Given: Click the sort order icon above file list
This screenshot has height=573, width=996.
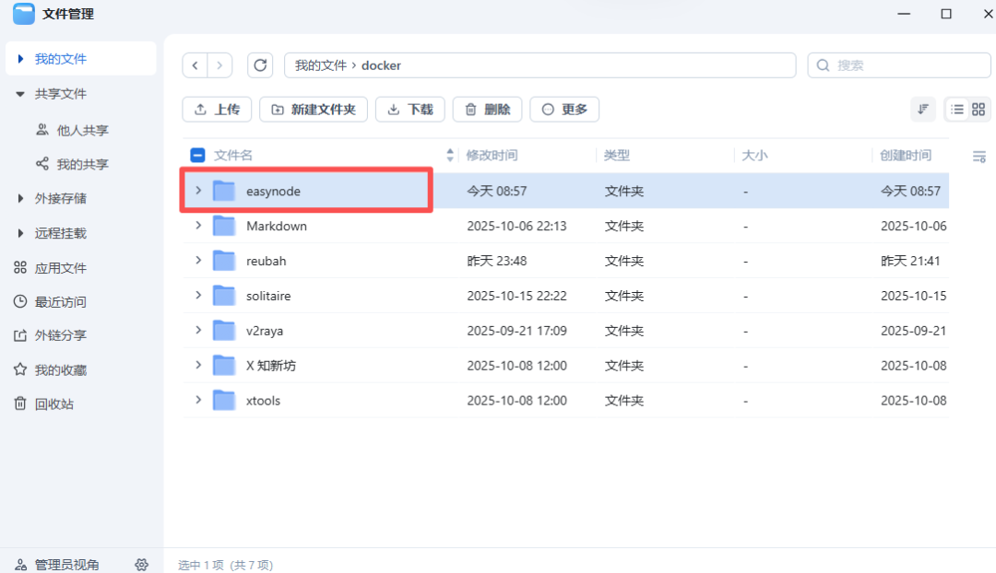Looking at the screenshot, I should pos(923,109).
